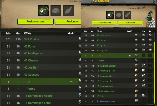Click the rune icon for the 1 Portée row
157x106 pixels.
(136, 60)
